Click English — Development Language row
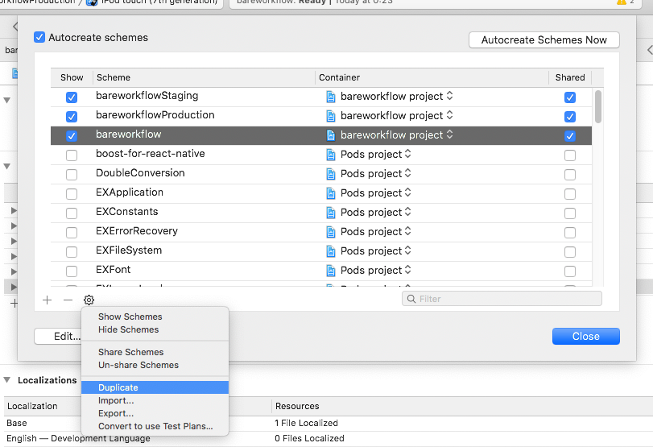Image resolution: width=653 pixels, height=447 pixels. click(x=329, y=439)
